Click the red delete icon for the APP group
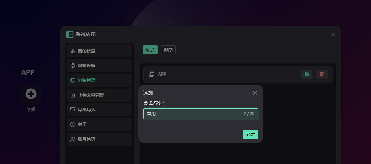 tap(321, 74)
